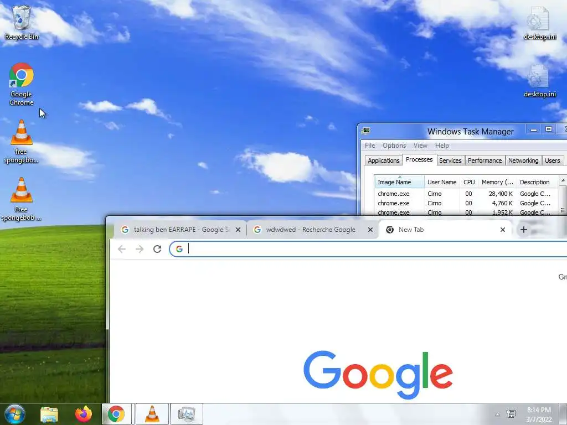The image size is (567, 425).
Task: Select the upper desktop.ini file icon
Action: pos(540,22)
